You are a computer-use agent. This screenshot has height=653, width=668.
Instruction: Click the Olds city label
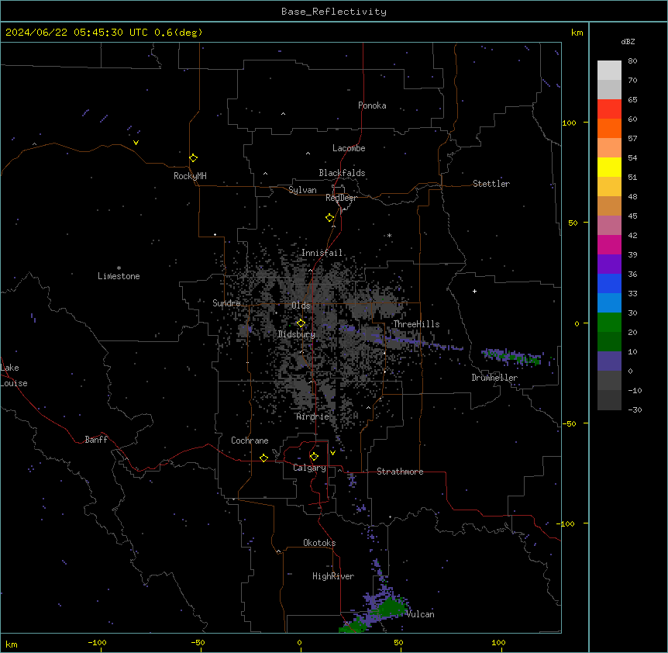pyautogui.click(x=301, y=306)
